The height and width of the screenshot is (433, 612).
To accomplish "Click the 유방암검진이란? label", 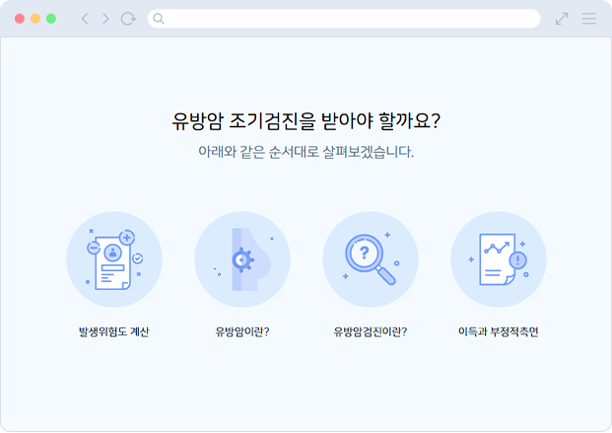I will tap(371, 331).
